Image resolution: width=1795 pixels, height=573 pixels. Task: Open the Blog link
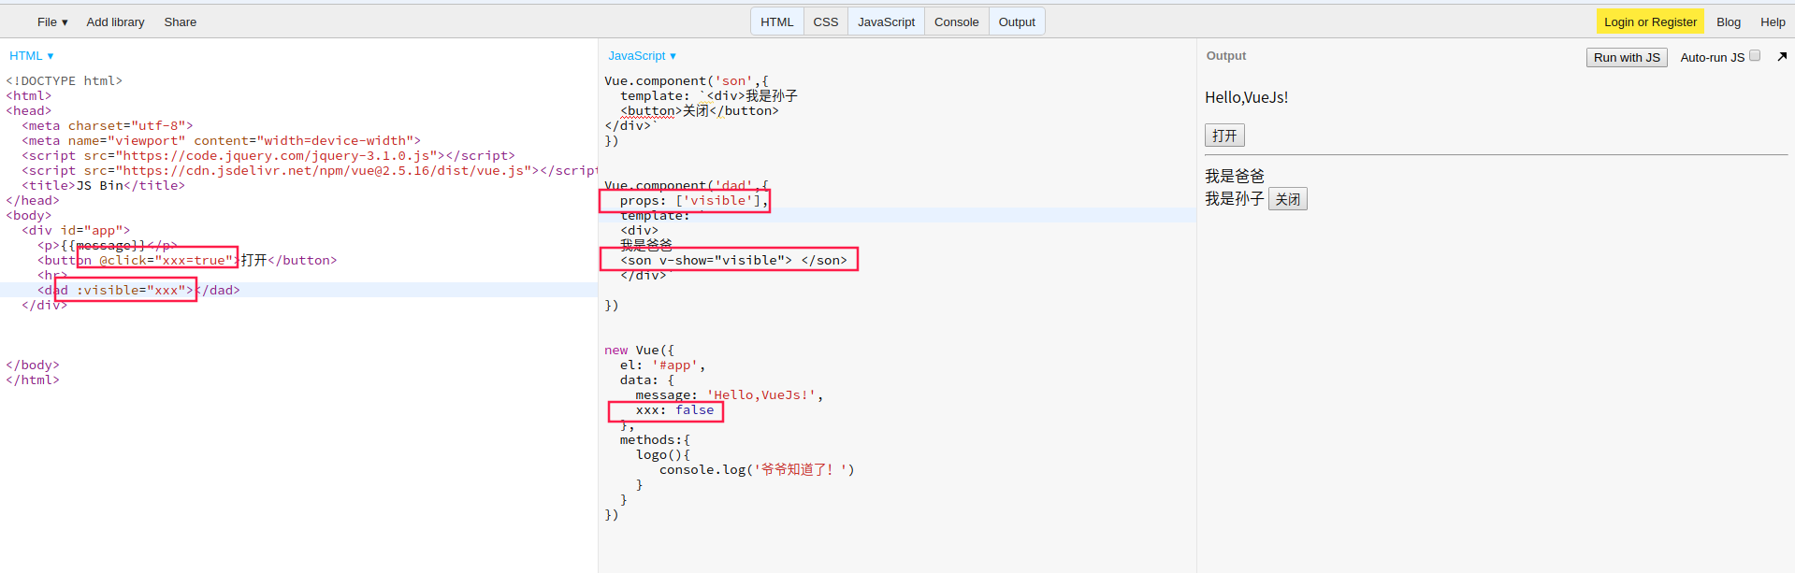click(1729, 21)
